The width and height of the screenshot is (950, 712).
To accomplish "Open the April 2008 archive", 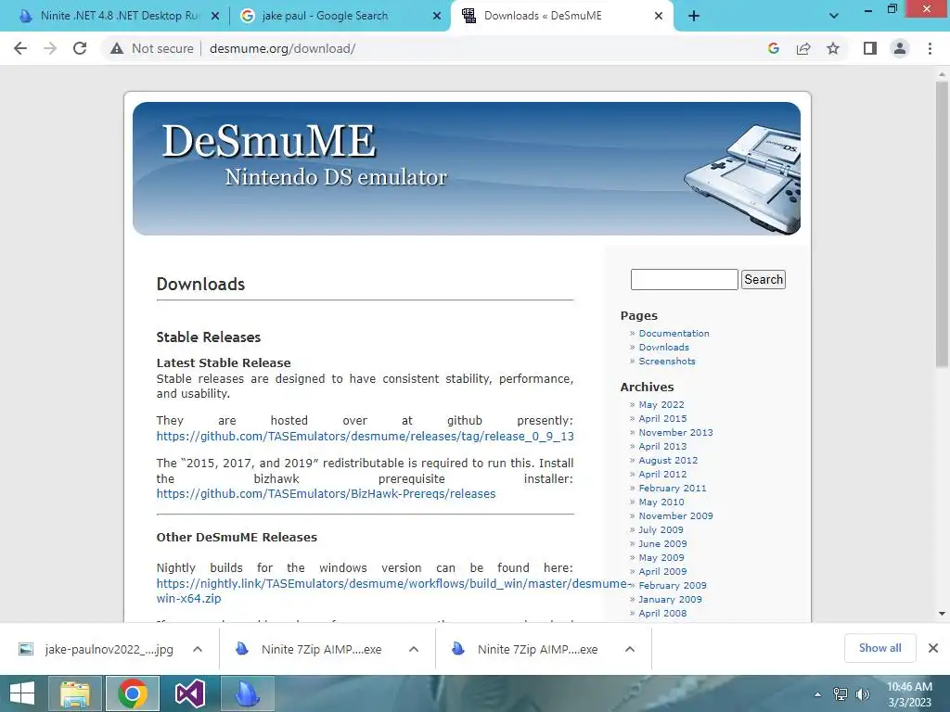I will [x=662, y=614].
